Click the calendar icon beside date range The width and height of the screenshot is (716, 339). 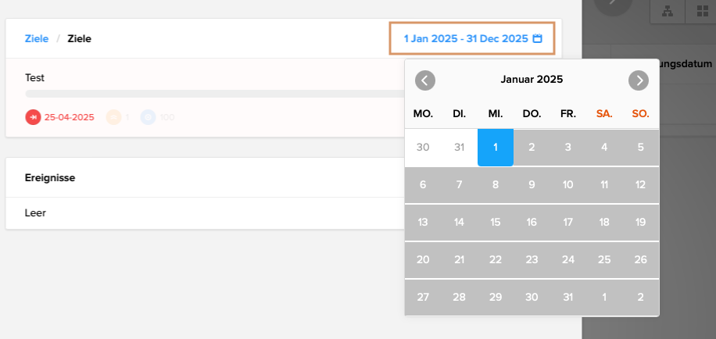pyautogui.click(x=538, y=38)
